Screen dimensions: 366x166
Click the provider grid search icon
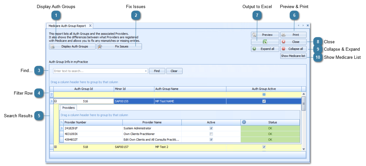pos(62,122)
